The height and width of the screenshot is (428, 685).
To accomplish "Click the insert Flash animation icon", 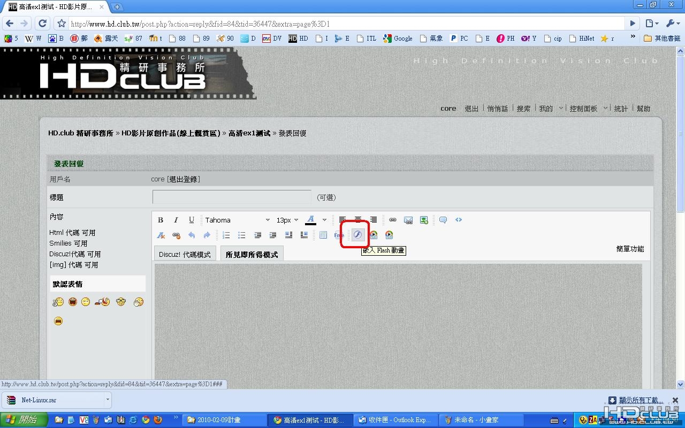I will click(357, 235).
